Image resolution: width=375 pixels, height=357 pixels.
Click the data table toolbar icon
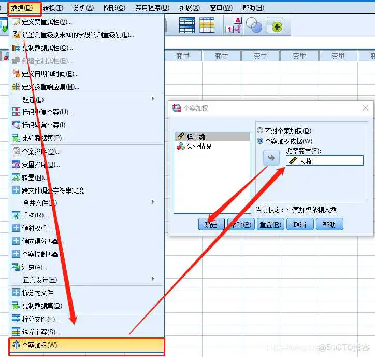coord(187,25)
